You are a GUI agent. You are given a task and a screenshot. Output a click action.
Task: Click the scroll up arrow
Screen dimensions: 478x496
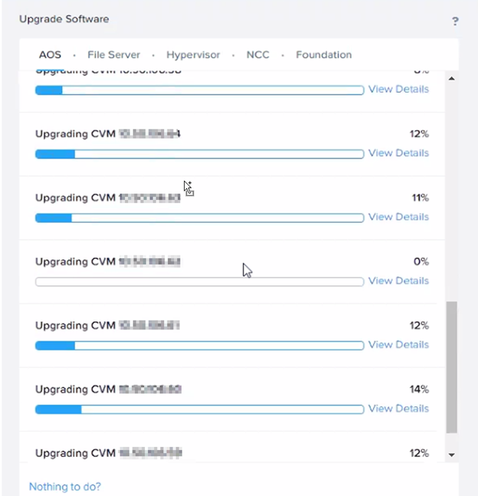(x=452, y=78)
